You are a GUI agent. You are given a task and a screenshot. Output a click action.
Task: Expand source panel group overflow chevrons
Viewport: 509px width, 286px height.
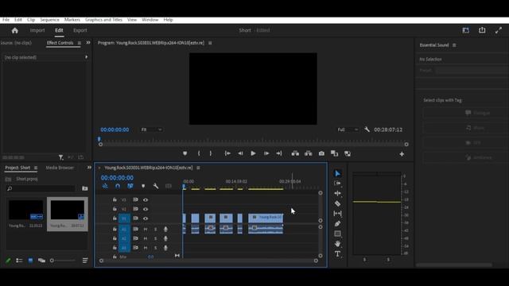click(88, 43)
